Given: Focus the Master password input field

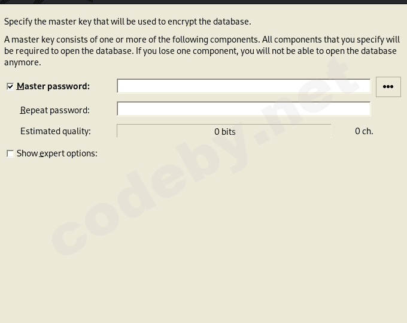Looking at the screenshot, I should [244, 86].
